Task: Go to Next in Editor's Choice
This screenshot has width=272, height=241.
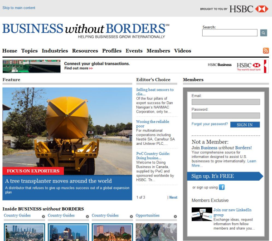Action: point(173,197)
